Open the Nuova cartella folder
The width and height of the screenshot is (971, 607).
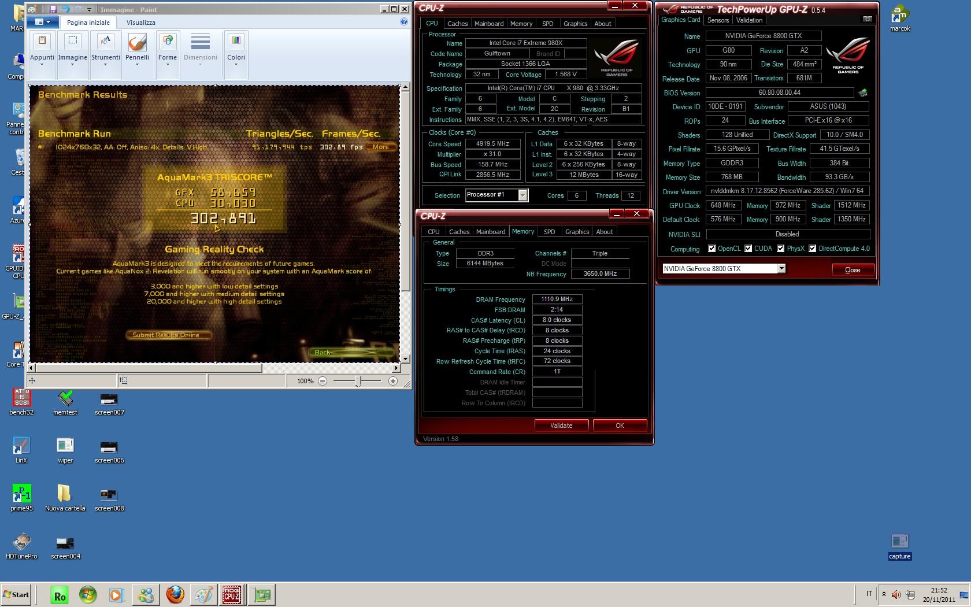coord(65,498)
